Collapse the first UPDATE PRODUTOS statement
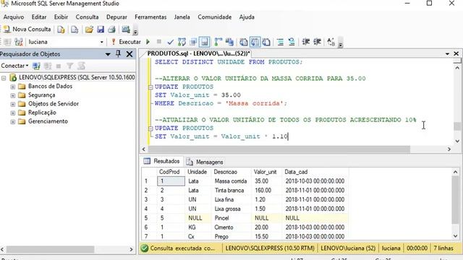 (x=150, y=87)
